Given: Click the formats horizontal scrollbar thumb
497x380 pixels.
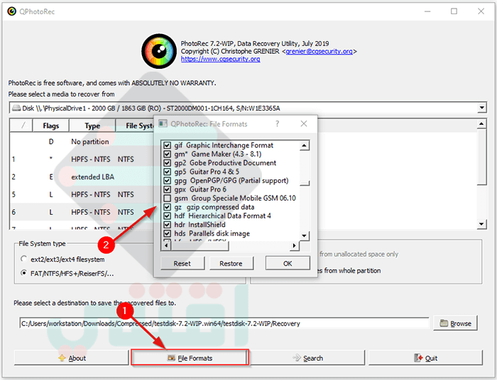Looking at the screenshot, I should click(200, 245).
